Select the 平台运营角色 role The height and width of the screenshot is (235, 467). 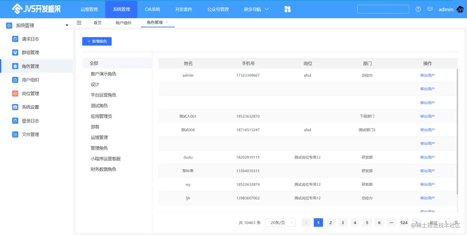(103, 95)
